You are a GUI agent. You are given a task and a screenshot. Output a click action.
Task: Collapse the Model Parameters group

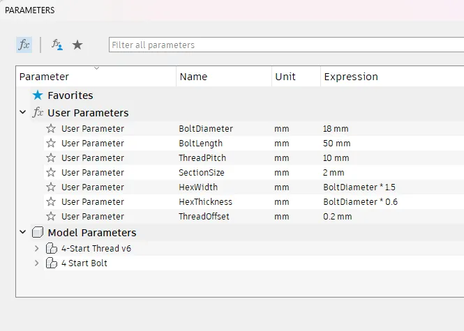click(23, 233)
